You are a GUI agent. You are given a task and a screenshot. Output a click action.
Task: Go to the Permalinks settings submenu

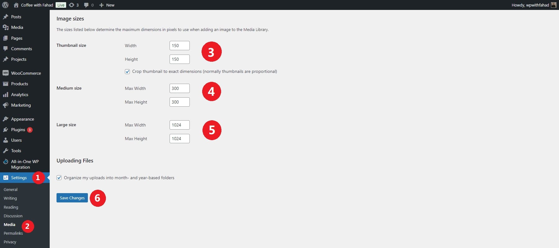(13, 233)
